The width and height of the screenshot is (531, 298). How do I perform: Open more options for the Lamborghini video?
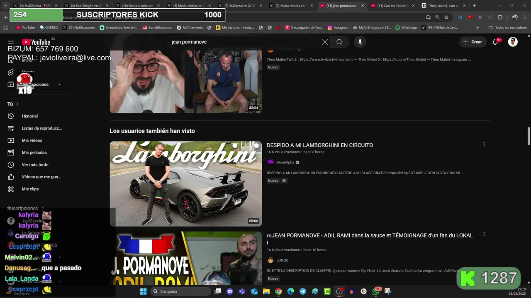coord(484,144)
